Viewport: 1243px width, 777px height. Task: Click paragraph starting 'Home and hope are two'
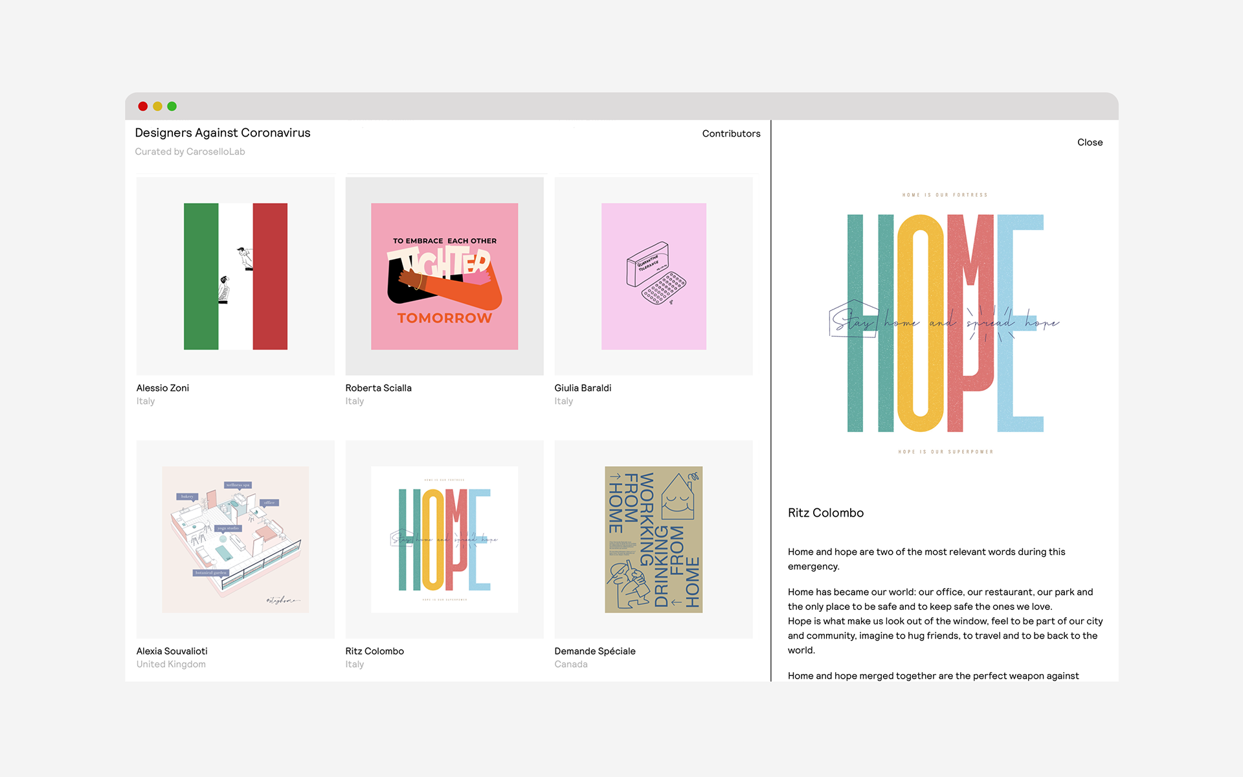pyautogui.click(x=926, y=559)
